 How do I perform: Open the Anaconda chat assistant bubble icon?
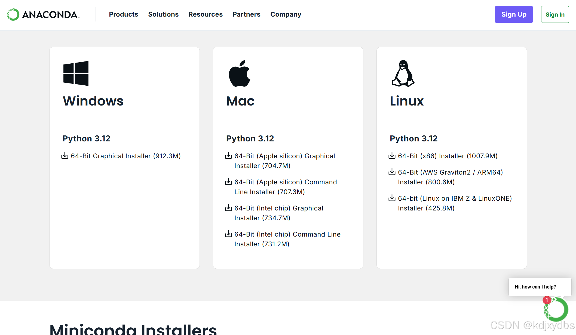[556, 309]
